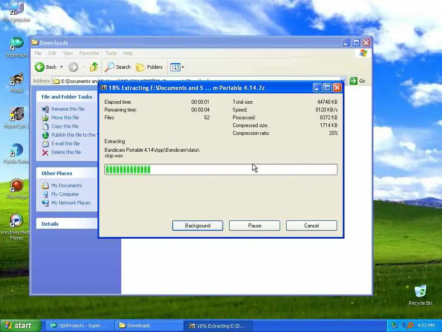The height and width of the screenshot is (332, 442).
Task: Click Move this file task
Action: [x=65, y=118]
